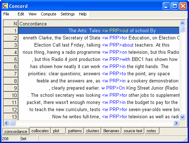
Task: Click the N column header
Action: pos(11,24)
